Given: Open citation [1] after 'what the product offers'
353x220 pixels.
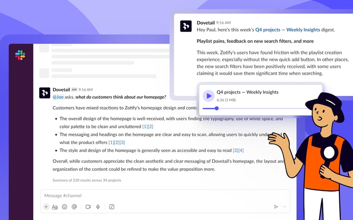Looking at the screenshot, I should click(111, 142).
